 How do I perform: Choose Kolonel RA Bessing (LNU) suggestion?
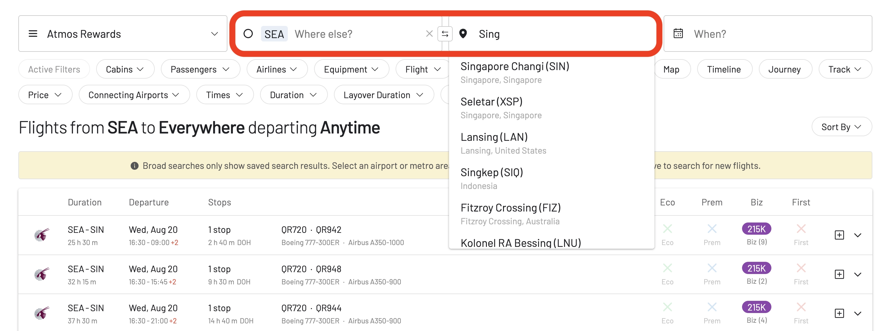coord(552,242)
